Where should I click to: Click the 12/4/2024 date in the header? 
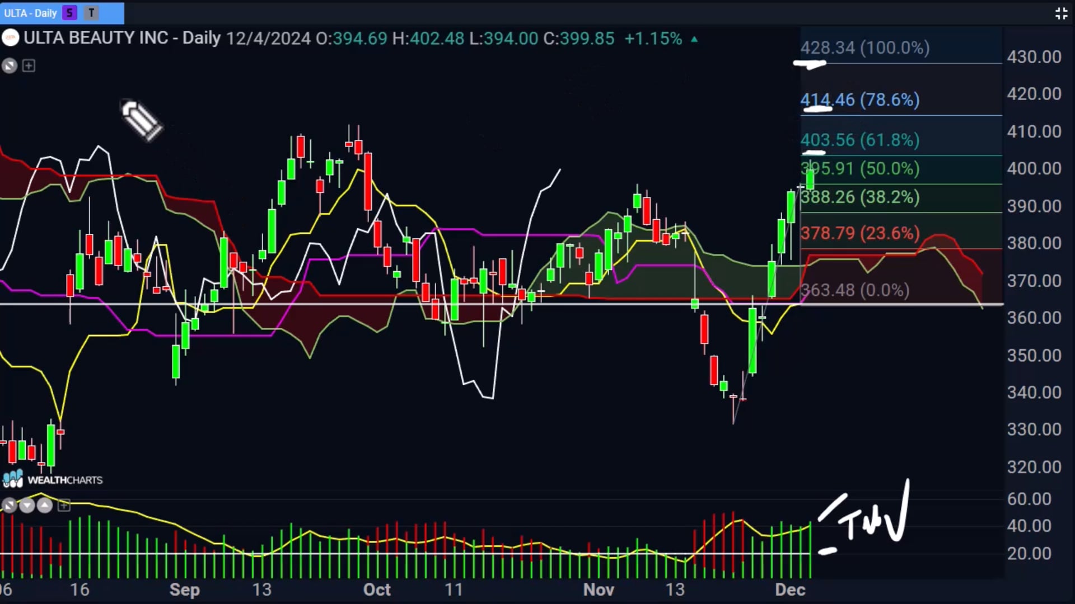pyautogui.click(x=269, y=39)
